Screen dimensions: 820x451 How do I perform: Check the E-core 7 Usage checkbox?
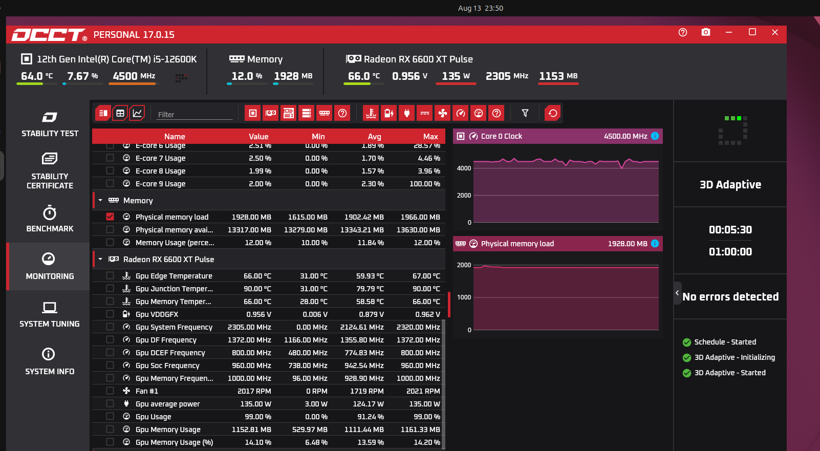tap(110, 158)
